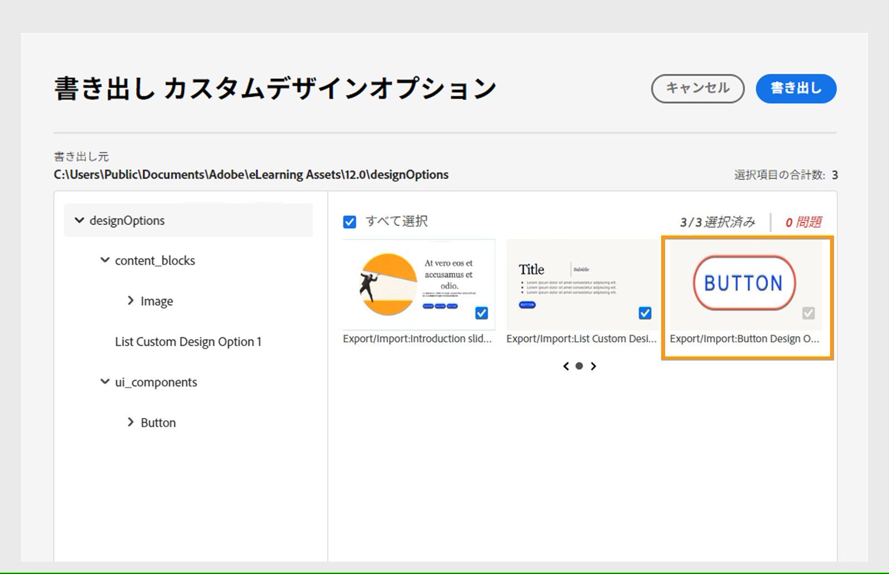Click the carousel page indicator dot
This screenshot has width=889, height=574.
(580, 366)
